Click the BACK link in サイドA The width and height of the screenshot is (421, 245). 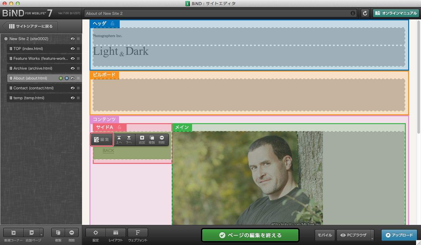coord(108,151)
